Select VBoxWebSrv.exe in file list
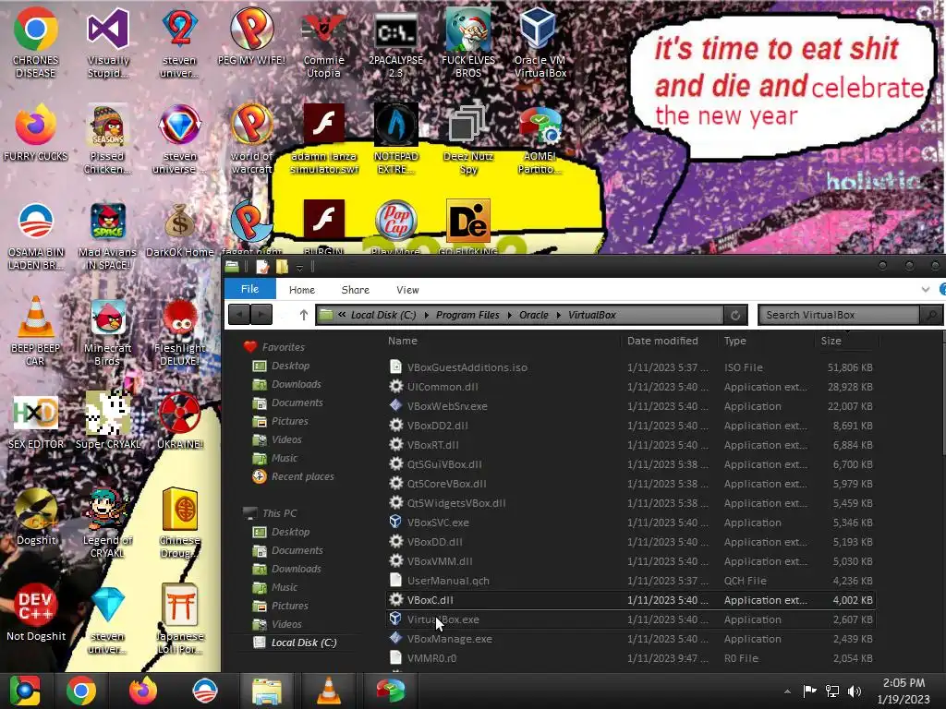Image resolution: width=946 pixels, height=709 pixels. click(x=630, y=406)
